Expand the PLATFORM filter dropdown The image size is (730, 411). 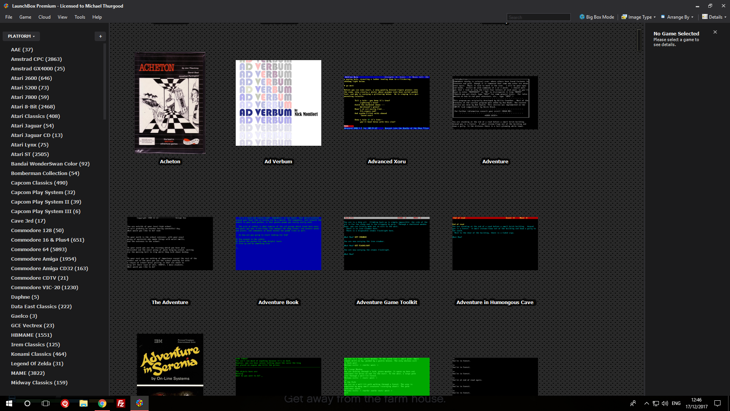point(21,36)
